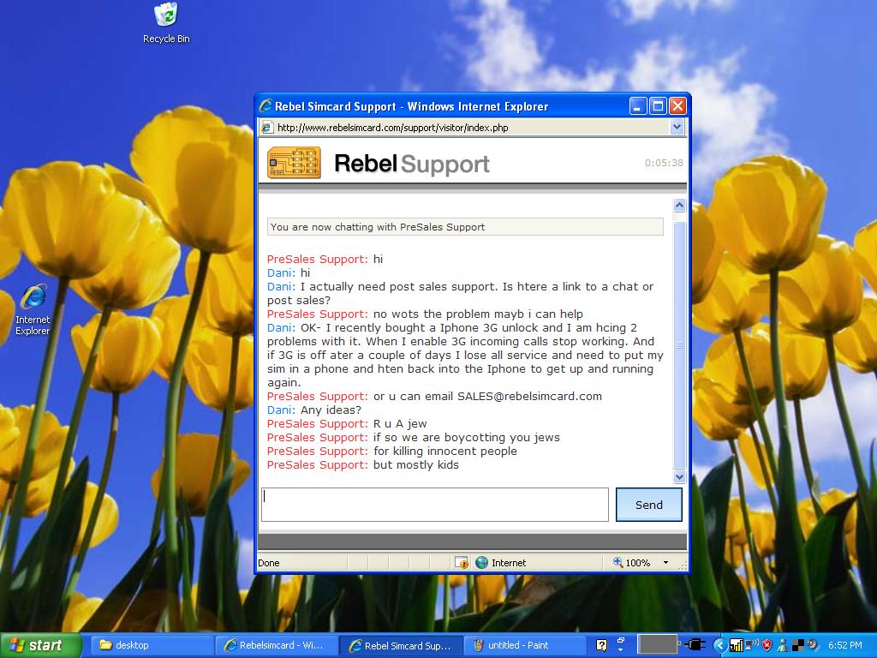Click the webcam tray icon
The image size is (877, 658).
[813, 646]
